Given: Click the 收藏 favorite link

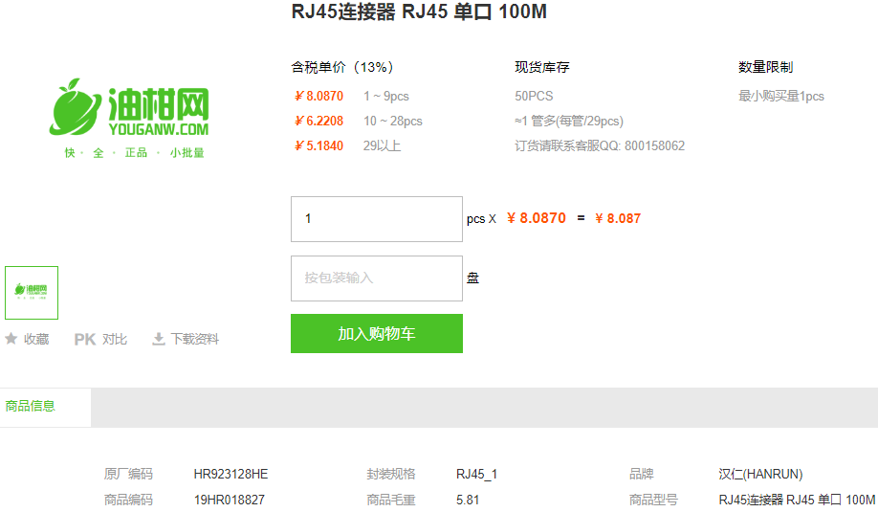Looking at the screenshot, I should click(x=36, y=339).
